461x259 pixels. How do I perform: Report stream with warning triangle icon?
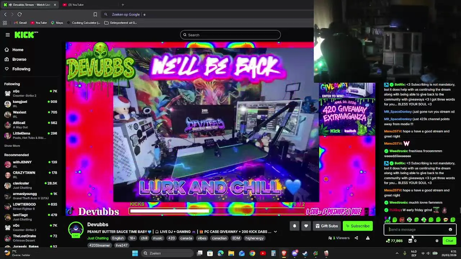coord(368,238)
